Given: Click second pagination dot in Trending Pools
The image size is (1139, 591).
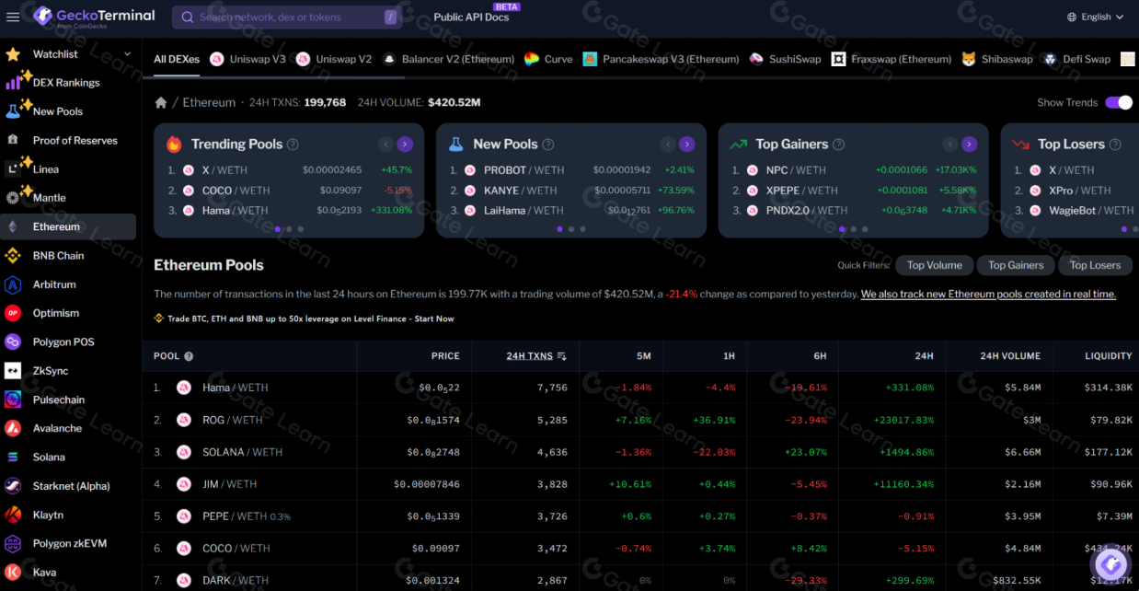Looking at the screenshot, I should click(x=289, y=229).
